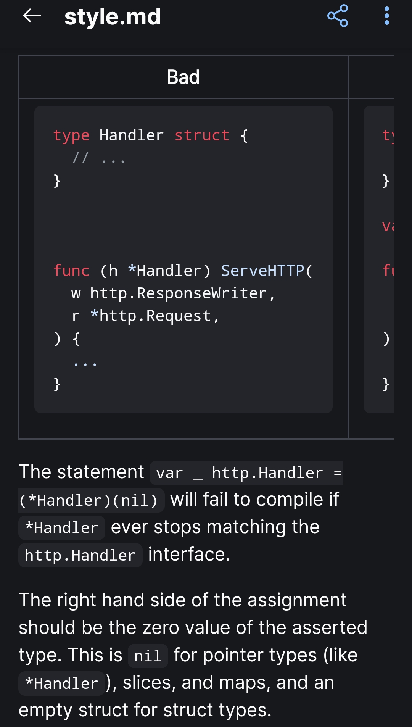Open the three-dot overflow menu
Image resolution: width=412 pixels, height=727 pixels.
point(387,16)
